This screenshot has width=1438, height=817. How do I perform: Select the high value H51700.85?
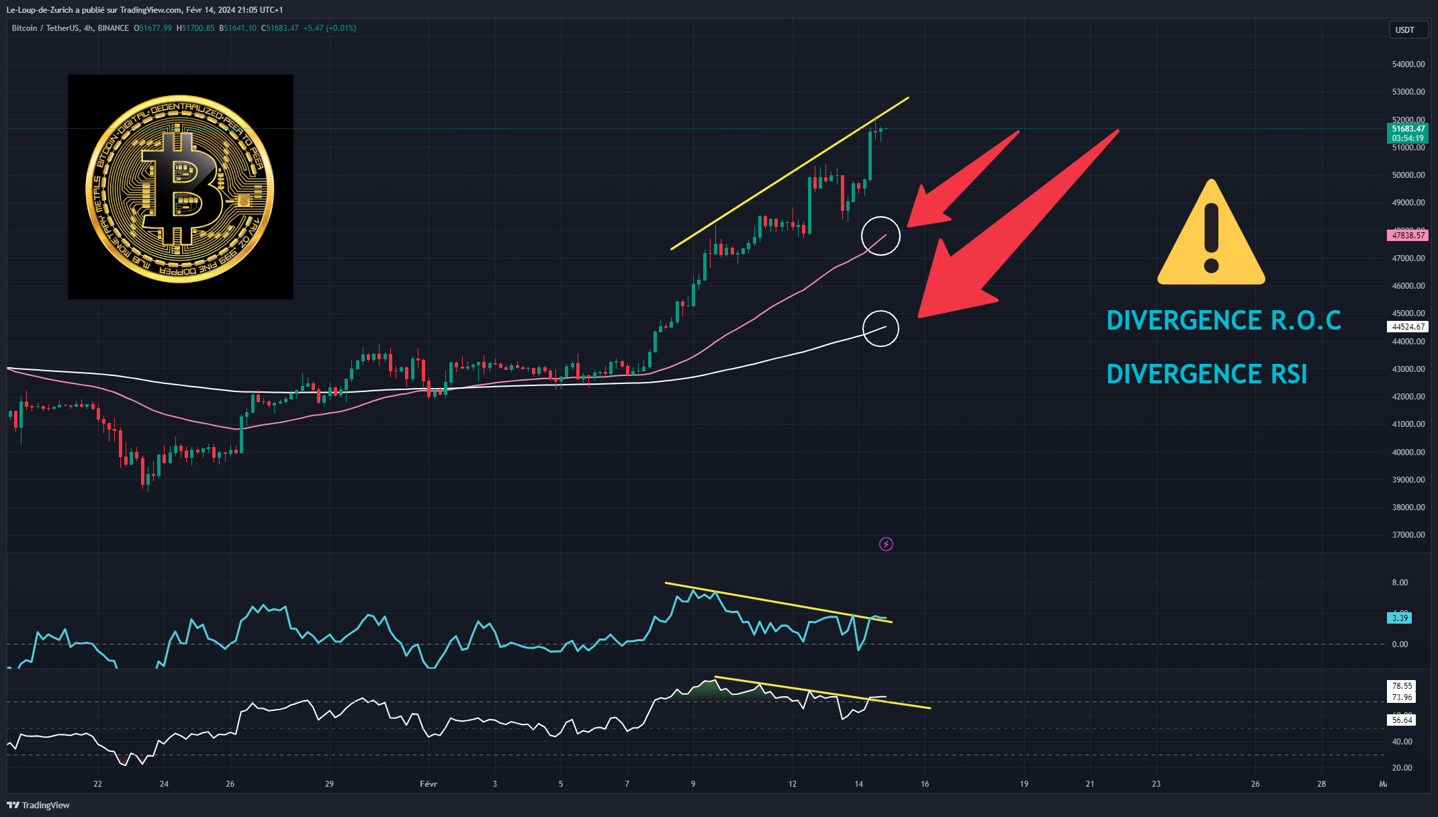(195, 28)
